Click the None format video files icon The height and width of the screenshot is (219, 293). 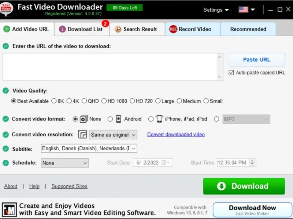84,119
